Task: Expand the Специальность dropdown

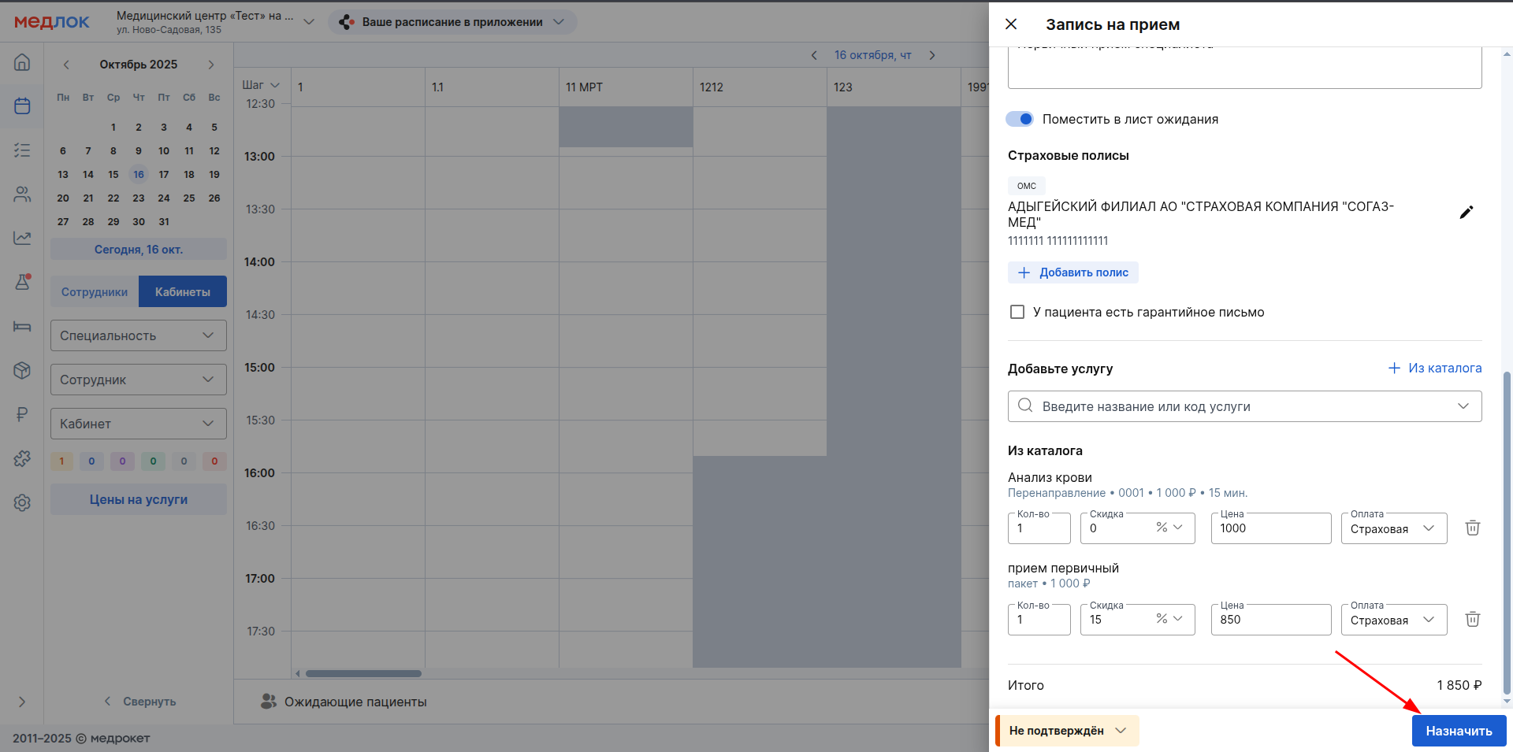Action: pyautogui.click(x=139, y=335)
